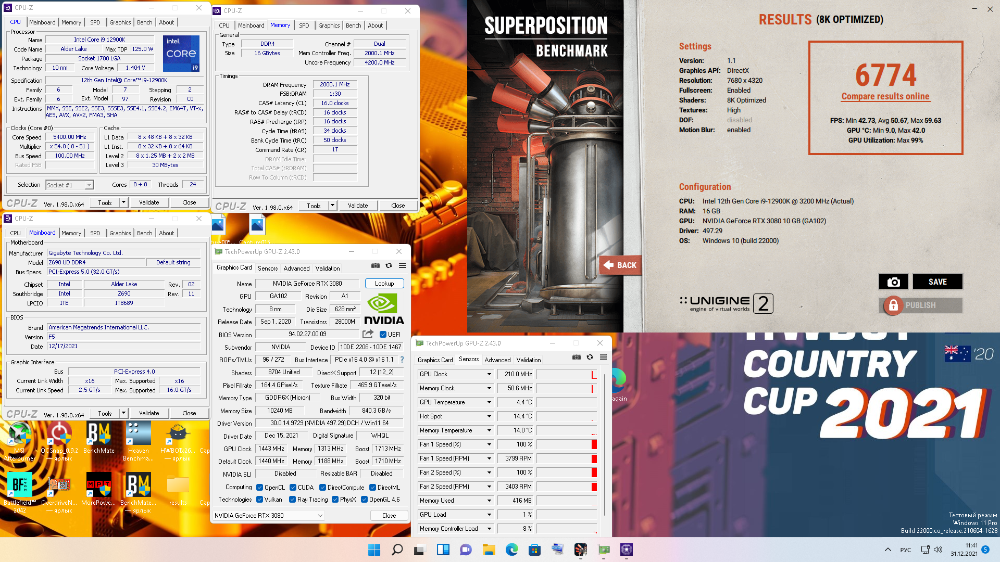Click the refresh icon in the GPU-Z Sensors window
The height and width of the screenshot is (562, 1000).
point(590,357)
